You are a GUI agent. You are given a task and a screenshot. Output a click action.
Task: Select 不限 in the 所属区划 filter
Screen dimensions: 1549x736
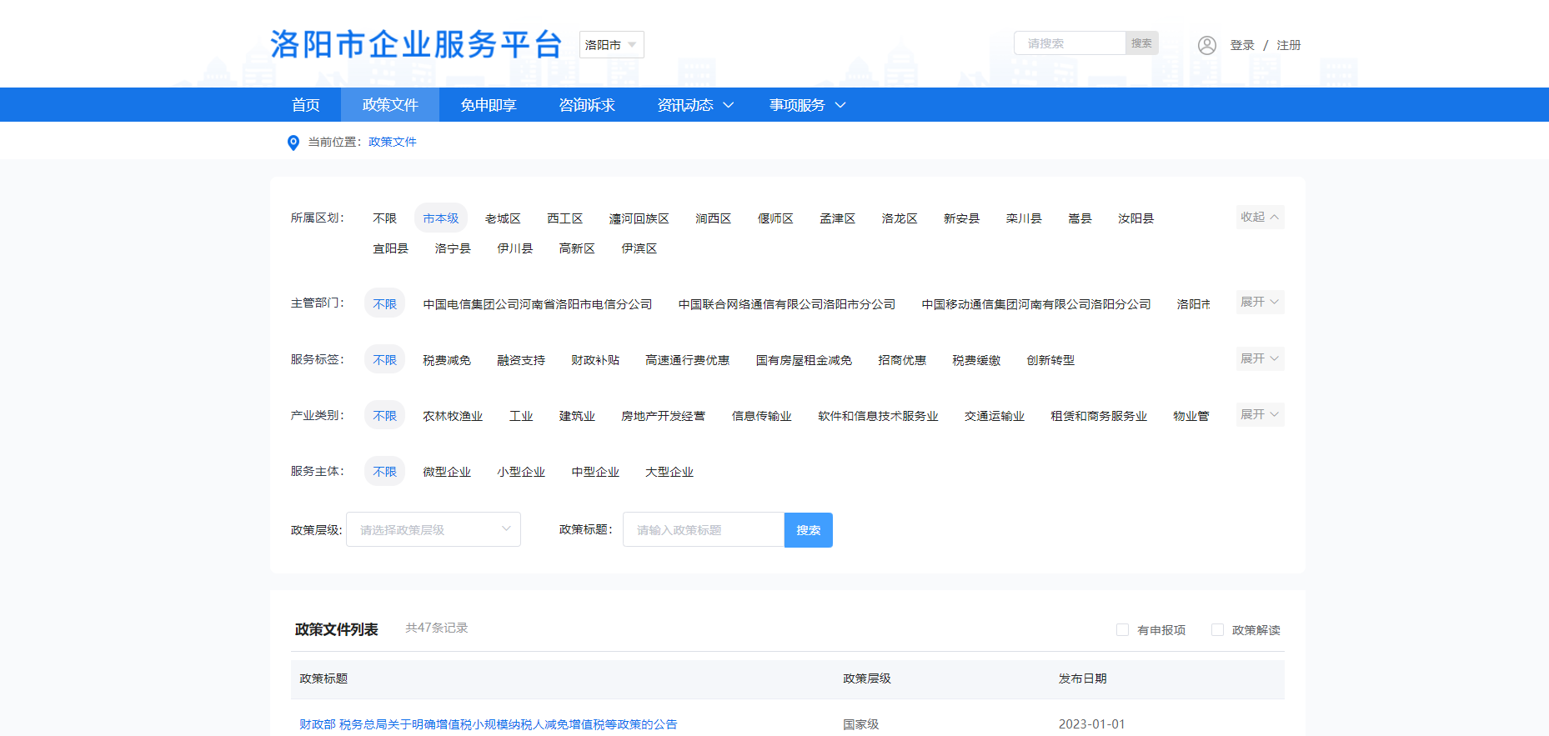(384, 218)
